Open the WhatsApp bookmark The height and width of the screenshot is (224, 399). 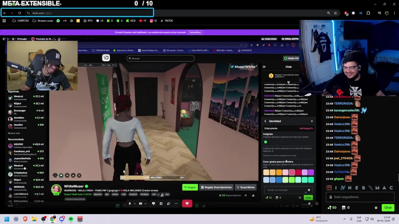(x=58, y=21)
